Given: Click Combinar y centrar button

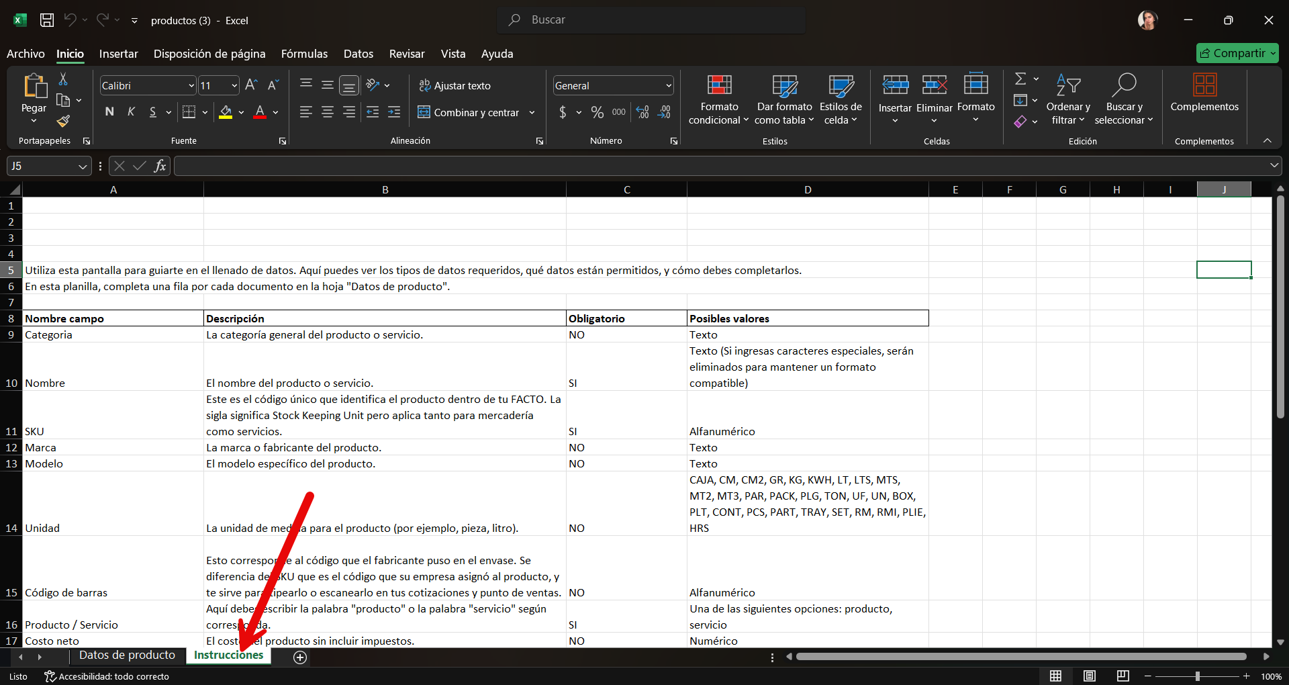Looking at the screenshot, I should [469, 113].
